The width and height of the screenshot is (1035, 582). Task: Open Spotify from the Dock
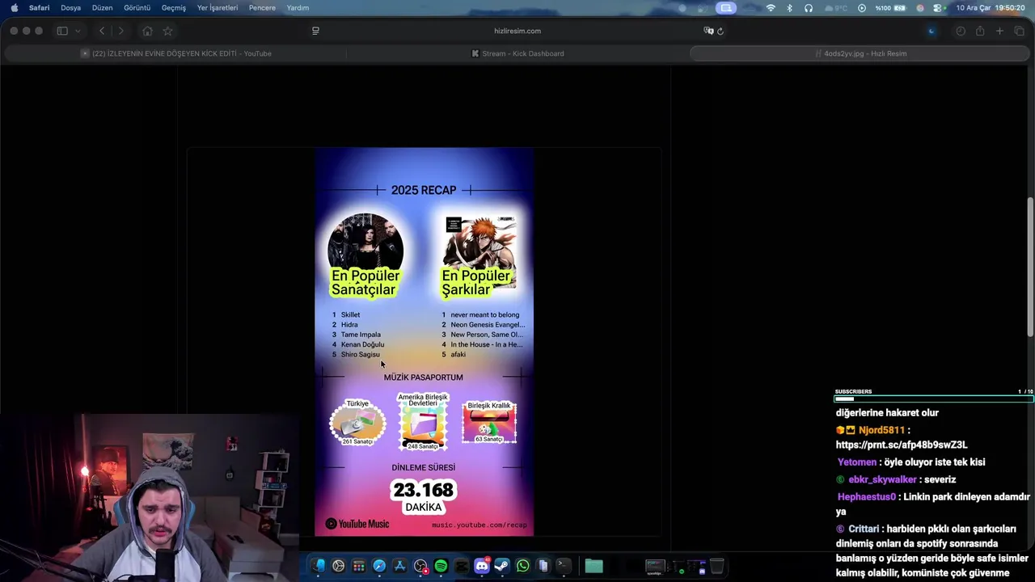pos(441,566)
